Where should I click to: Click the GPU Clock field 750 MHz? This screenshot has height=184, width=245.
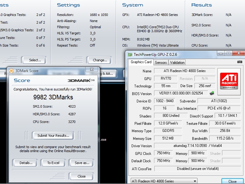[163, 153]
